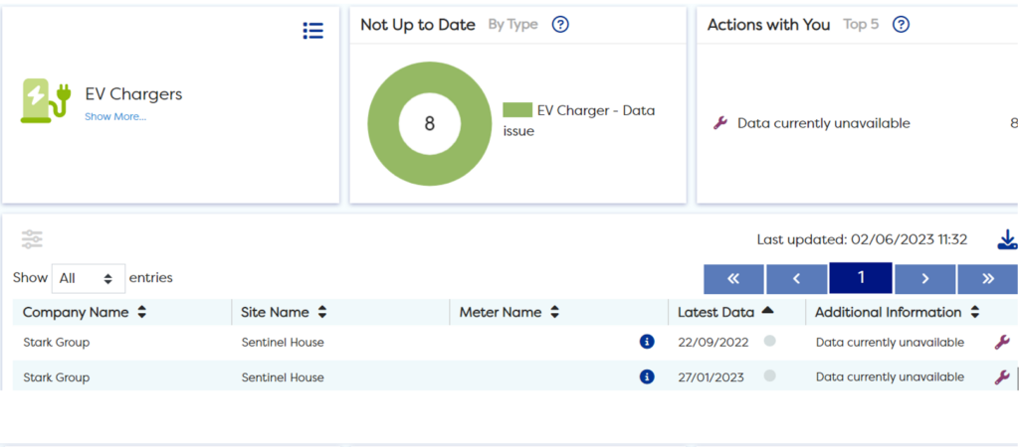Viewport: 1019px width, 447px height.
Task: Open help for Not Up to Date
Action: [x=560, y=25]
